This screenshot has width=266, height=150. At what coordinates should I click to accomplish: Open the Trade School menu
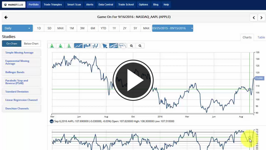tap(126, 5)
